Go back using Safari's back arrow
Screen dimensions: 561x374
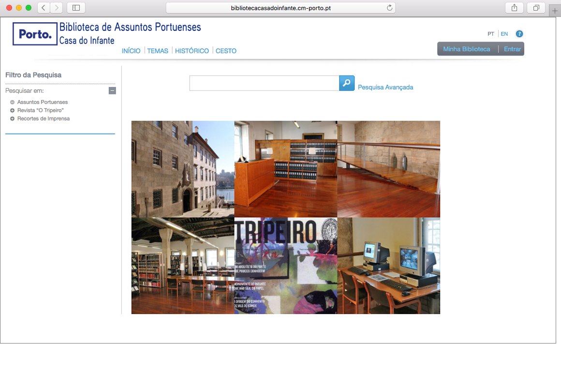44,8
